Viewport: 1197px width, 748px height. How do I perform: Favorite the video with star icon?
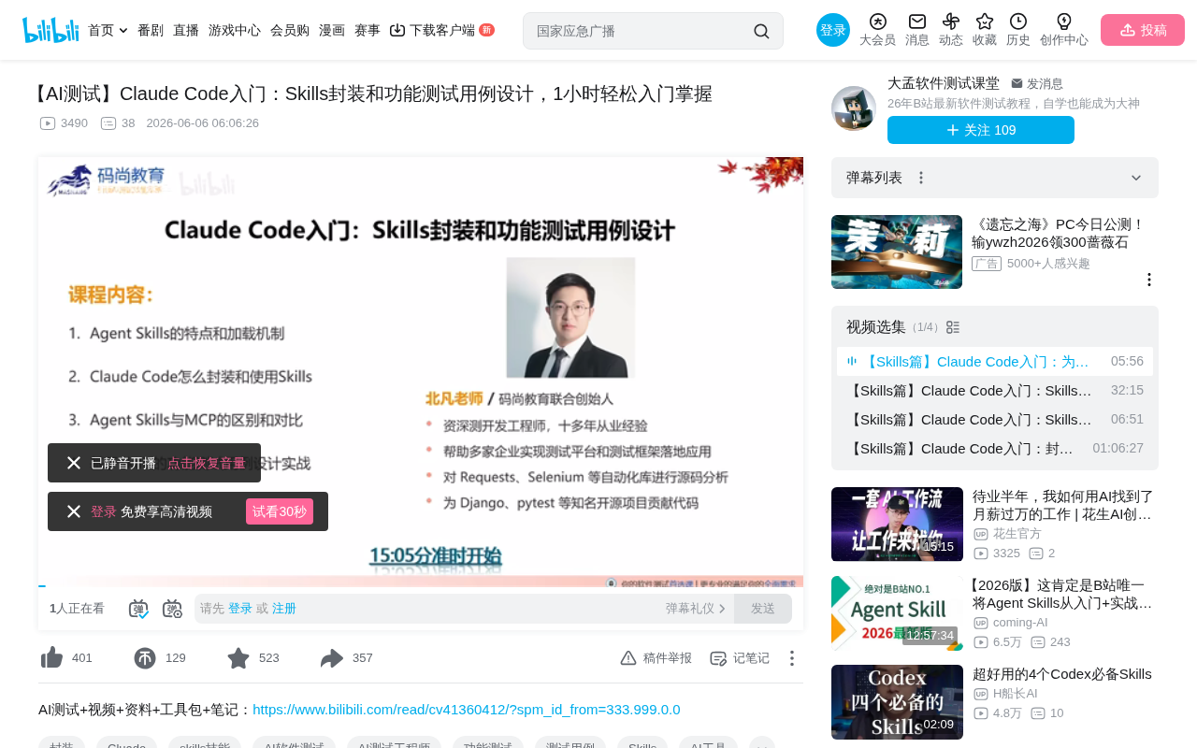[x=238, y=658]
